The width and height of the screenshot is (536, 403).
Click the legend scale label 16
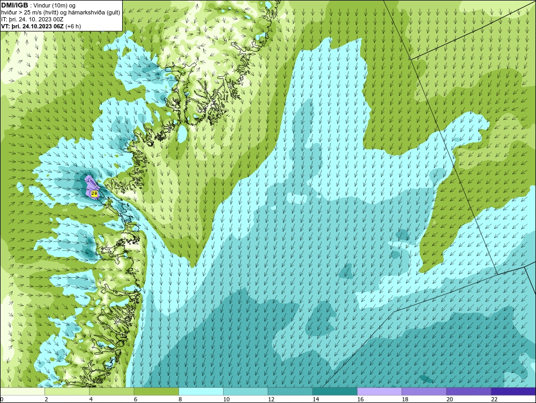point(360,399)
